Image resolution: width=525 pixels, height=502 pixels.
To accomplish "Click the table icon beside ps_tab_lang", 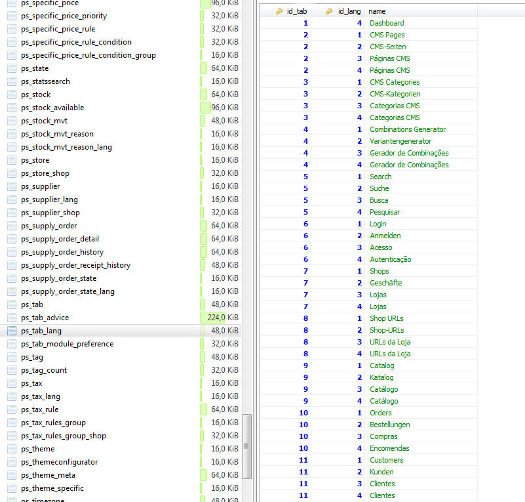I will coord(12,331).
